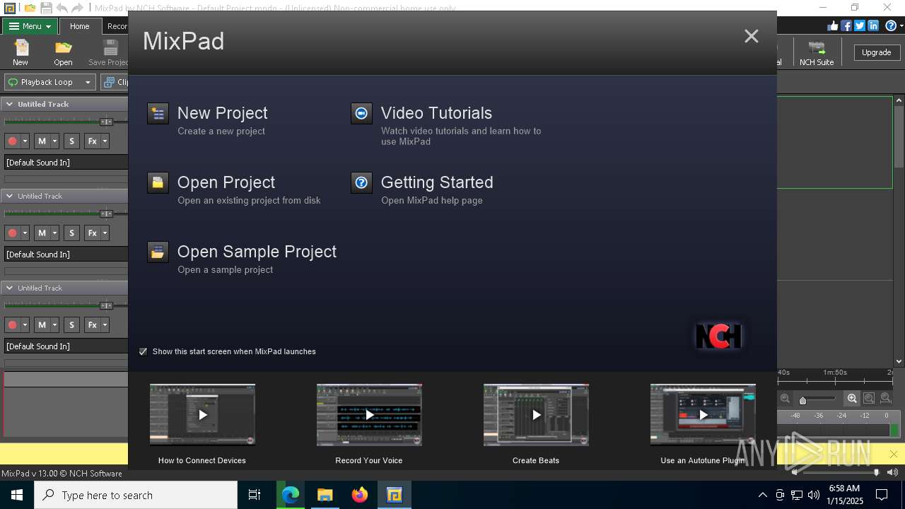
Task: Click the Open Project folder icon
Action: 158,183
